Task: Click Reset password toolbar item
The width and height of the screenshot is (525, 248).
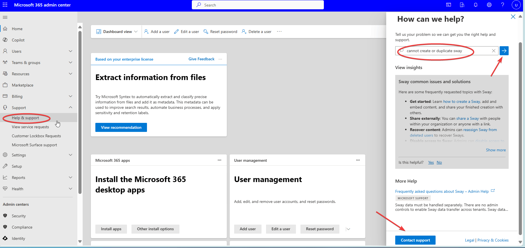Action: (220, 32)
